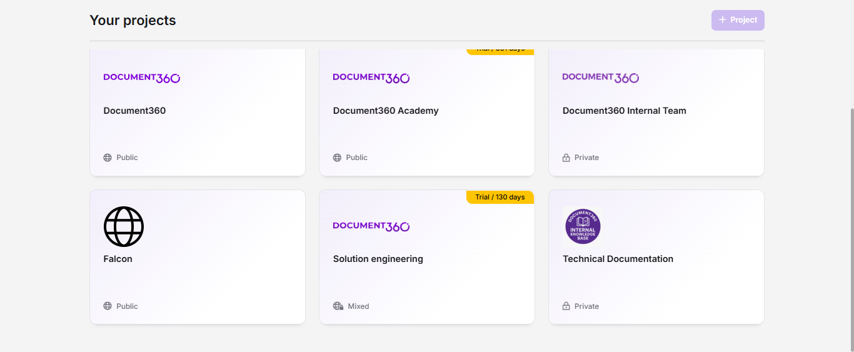The width and height of the screenshot is (854, 352).
Task: Click the Document360 logo on Internal Team card
Action: tap(601, 78)
